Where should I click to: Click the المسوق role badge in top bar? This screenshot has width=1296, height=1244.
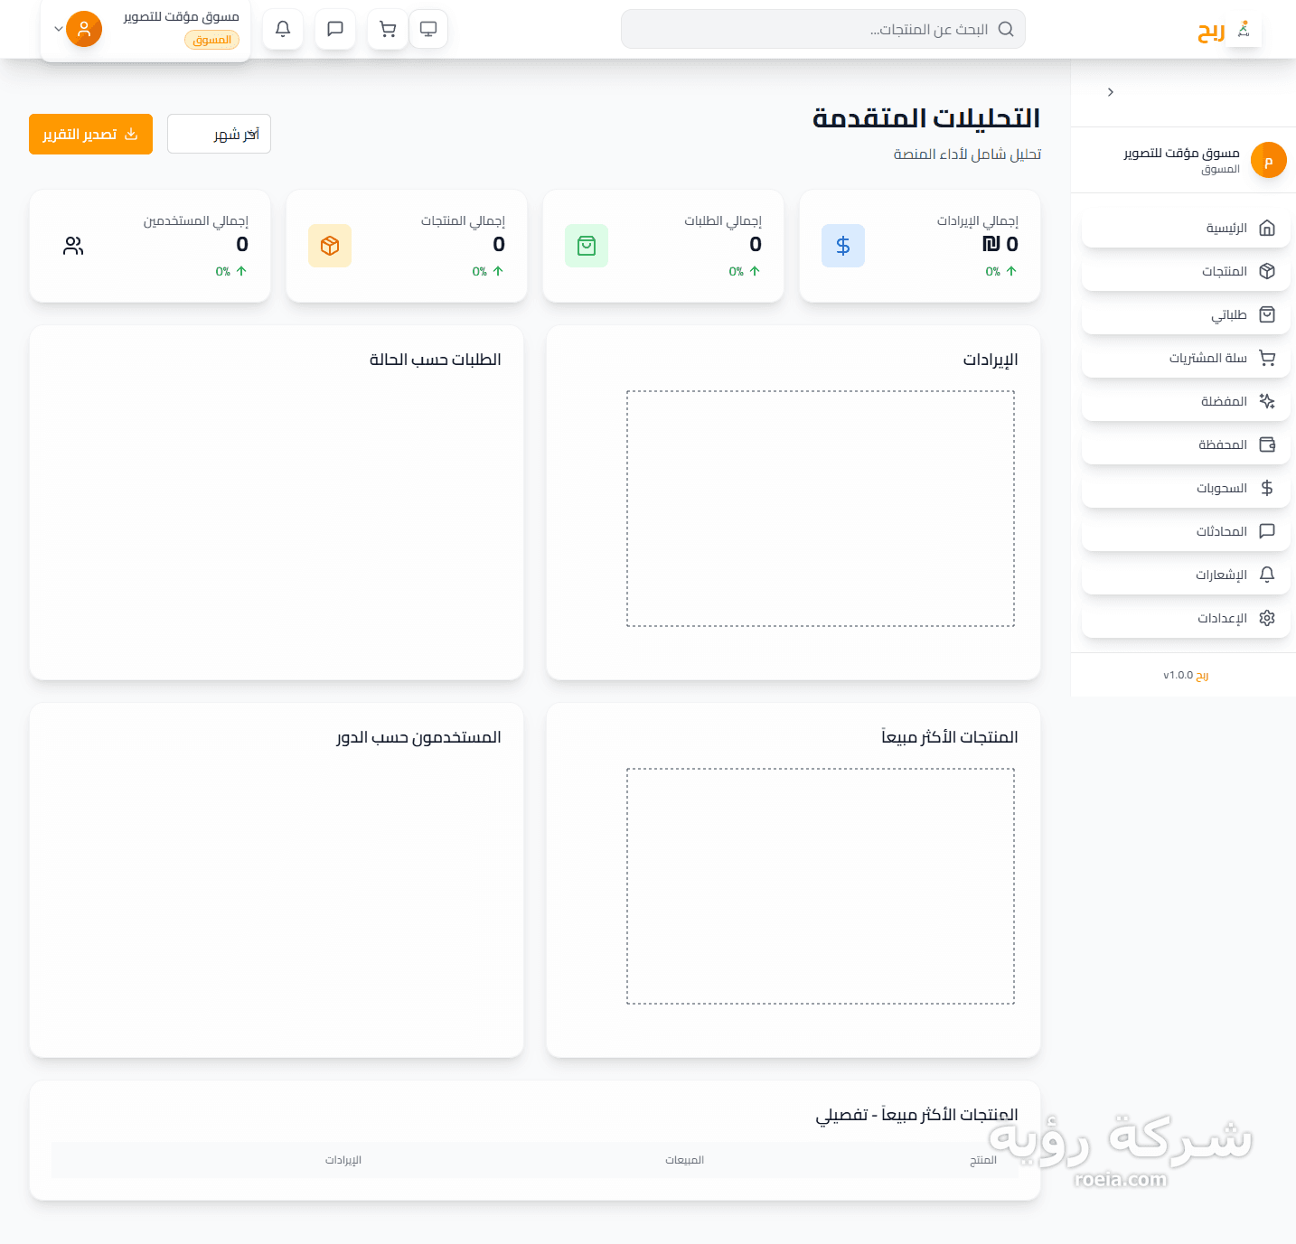click(211, 40)
